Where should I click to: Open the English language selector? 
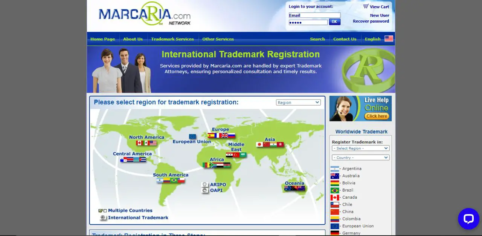(373, 39)
